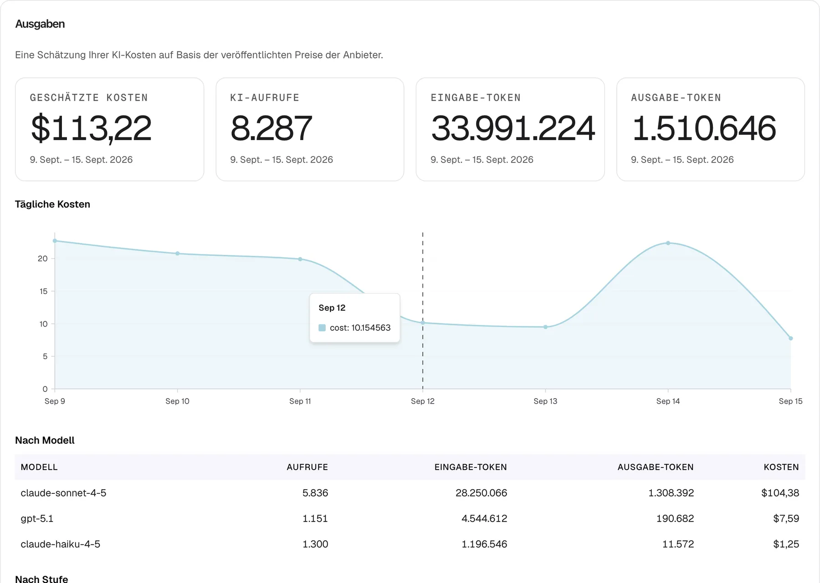The image size is (820, 583).
Task: Click the Sep 11 data point on chart
Action: tap(300, 259)
